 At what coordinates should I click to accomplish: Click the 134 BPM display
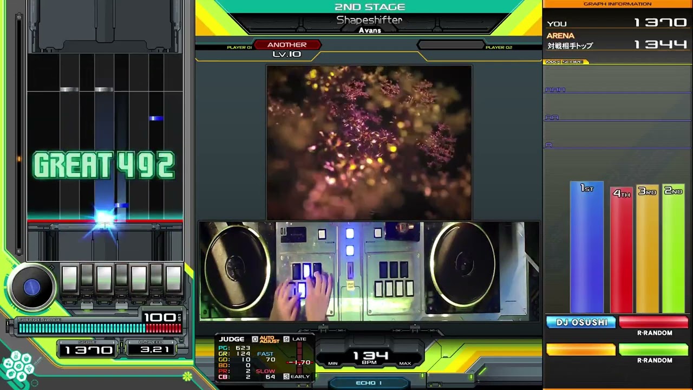(370, 356)
